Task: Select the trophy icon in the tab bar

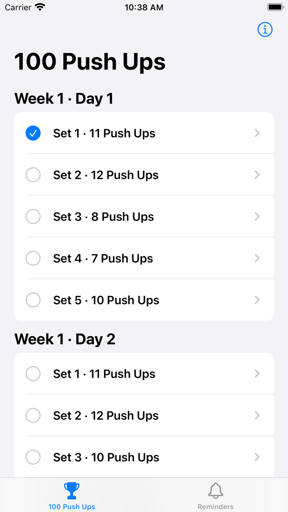Action: [x=72, y=491]
